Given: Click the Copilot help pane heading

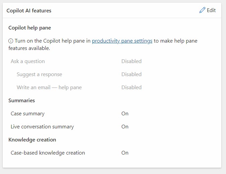Looking at the screenshot, I should pos(30,28).
